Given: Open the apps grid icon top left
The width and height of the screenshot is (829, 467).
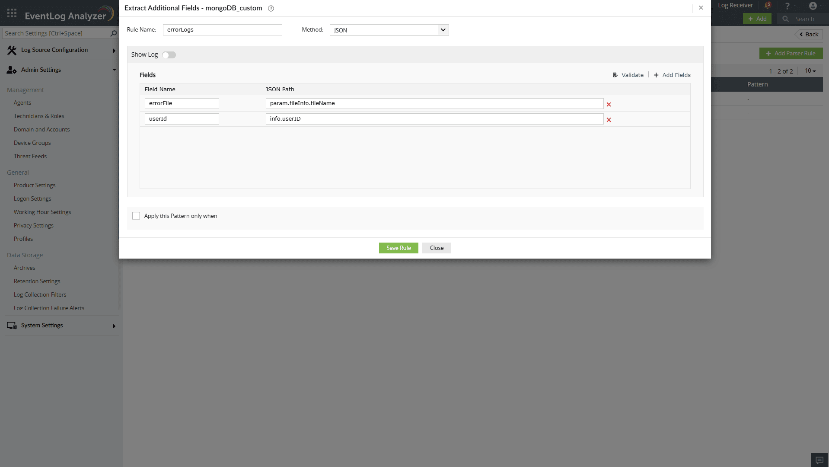Looking at the screenshot, I should pos(12,13).
